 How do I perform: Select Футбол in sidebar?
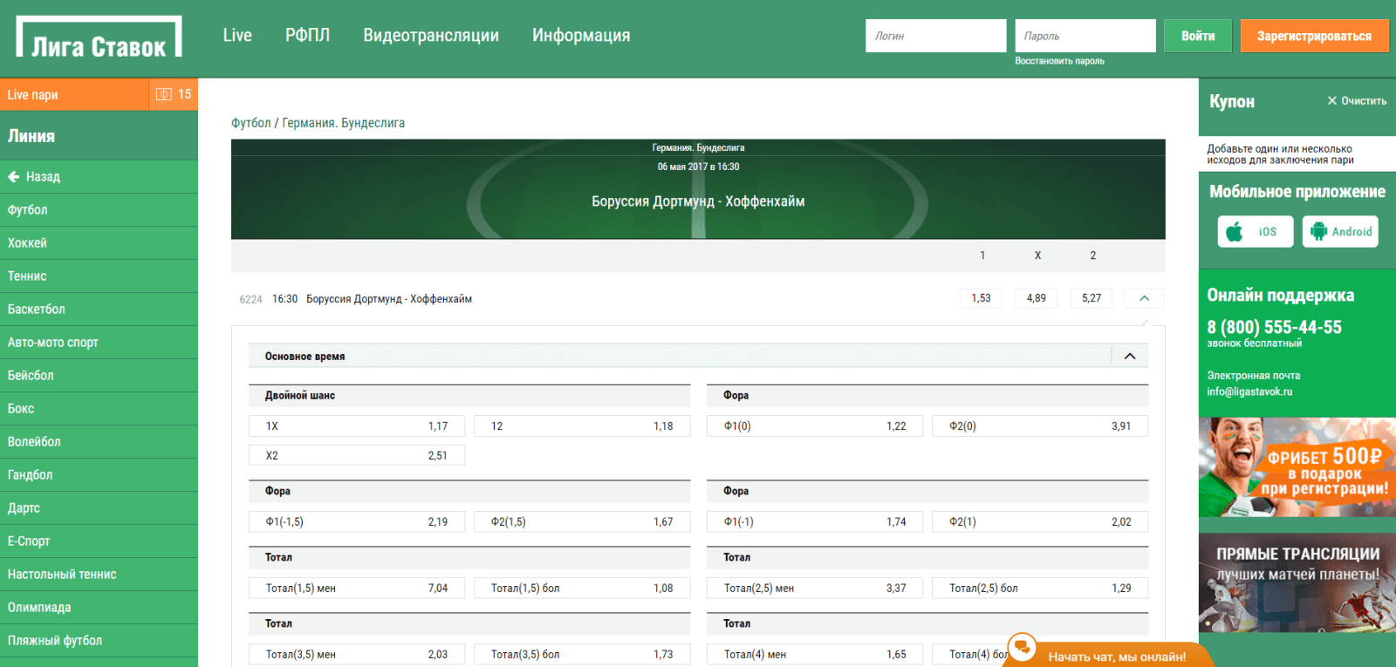(x=99, y=210)
